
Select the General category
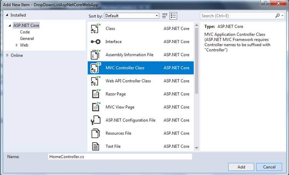(x=27, y=39)
